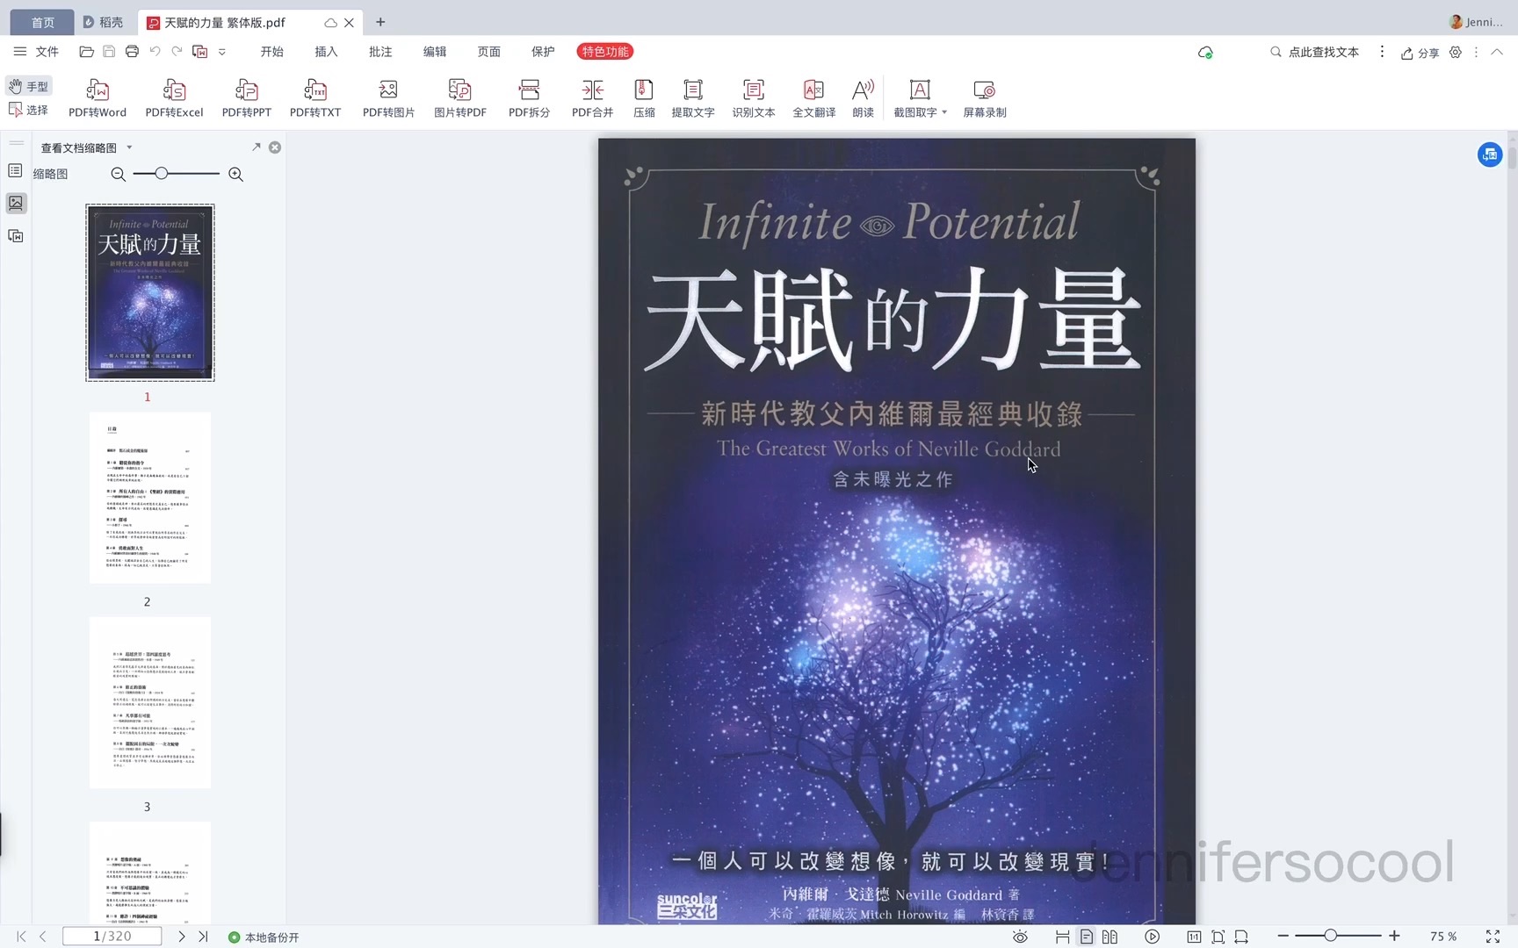Click the print icon
The height and width of the screenshot is (948, 1518).
pos(132,52)
